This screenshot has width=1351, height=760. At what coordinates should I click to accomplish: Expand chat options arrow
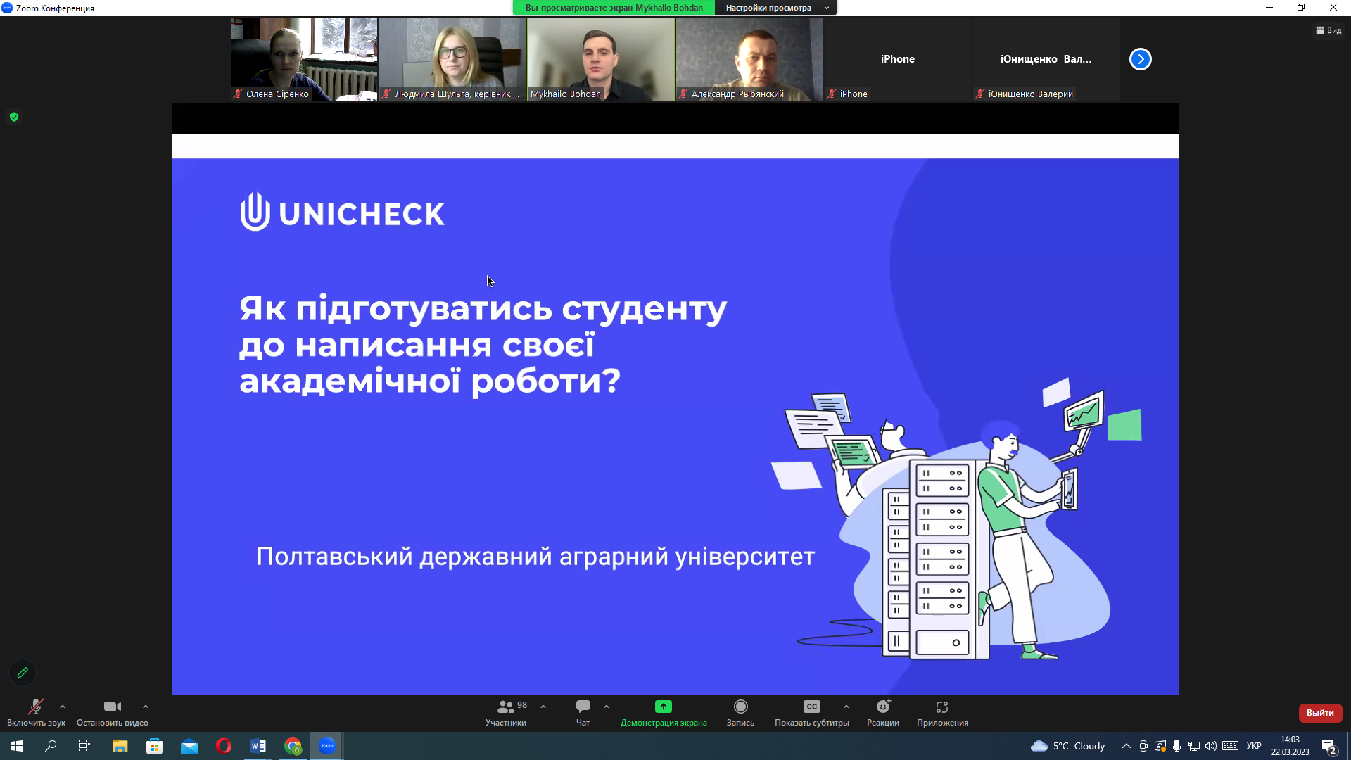pos(607,707)
